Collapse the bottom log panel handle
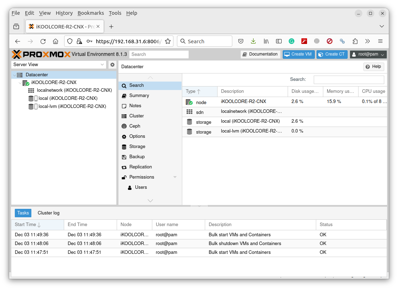Image resolution: width=398 pixels, height=289 pixels. coord(199,206)
